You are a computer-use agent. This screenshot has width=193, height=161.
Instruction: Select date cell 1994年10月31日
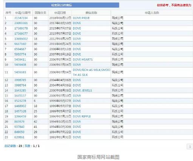coord(60,121)
